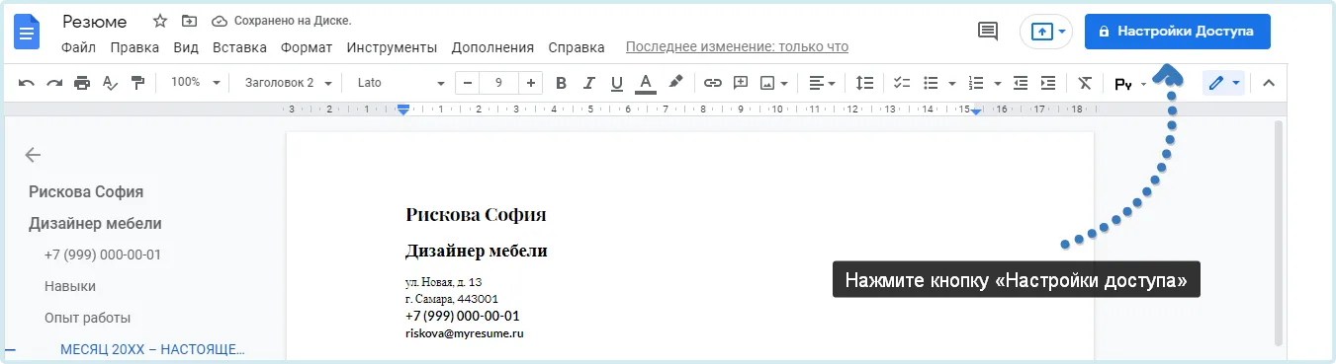Jump to Рискова София in outline
Image resolution: width=1336 pixels, height=364 pixels.
pyautogui.click(x=86, y=191)
